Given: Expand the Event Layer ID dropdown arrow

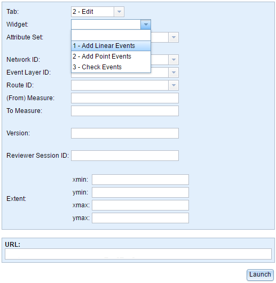Looking at the screenshot, I should (174, 72).
